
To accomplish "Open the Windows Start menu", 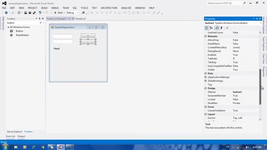I will [5, 147].
